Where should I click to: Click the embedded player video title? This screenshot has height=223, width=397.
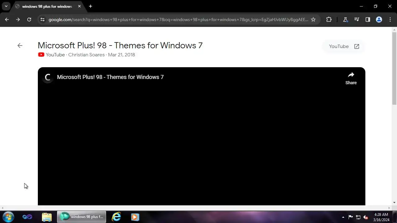[x=110, y=77]
